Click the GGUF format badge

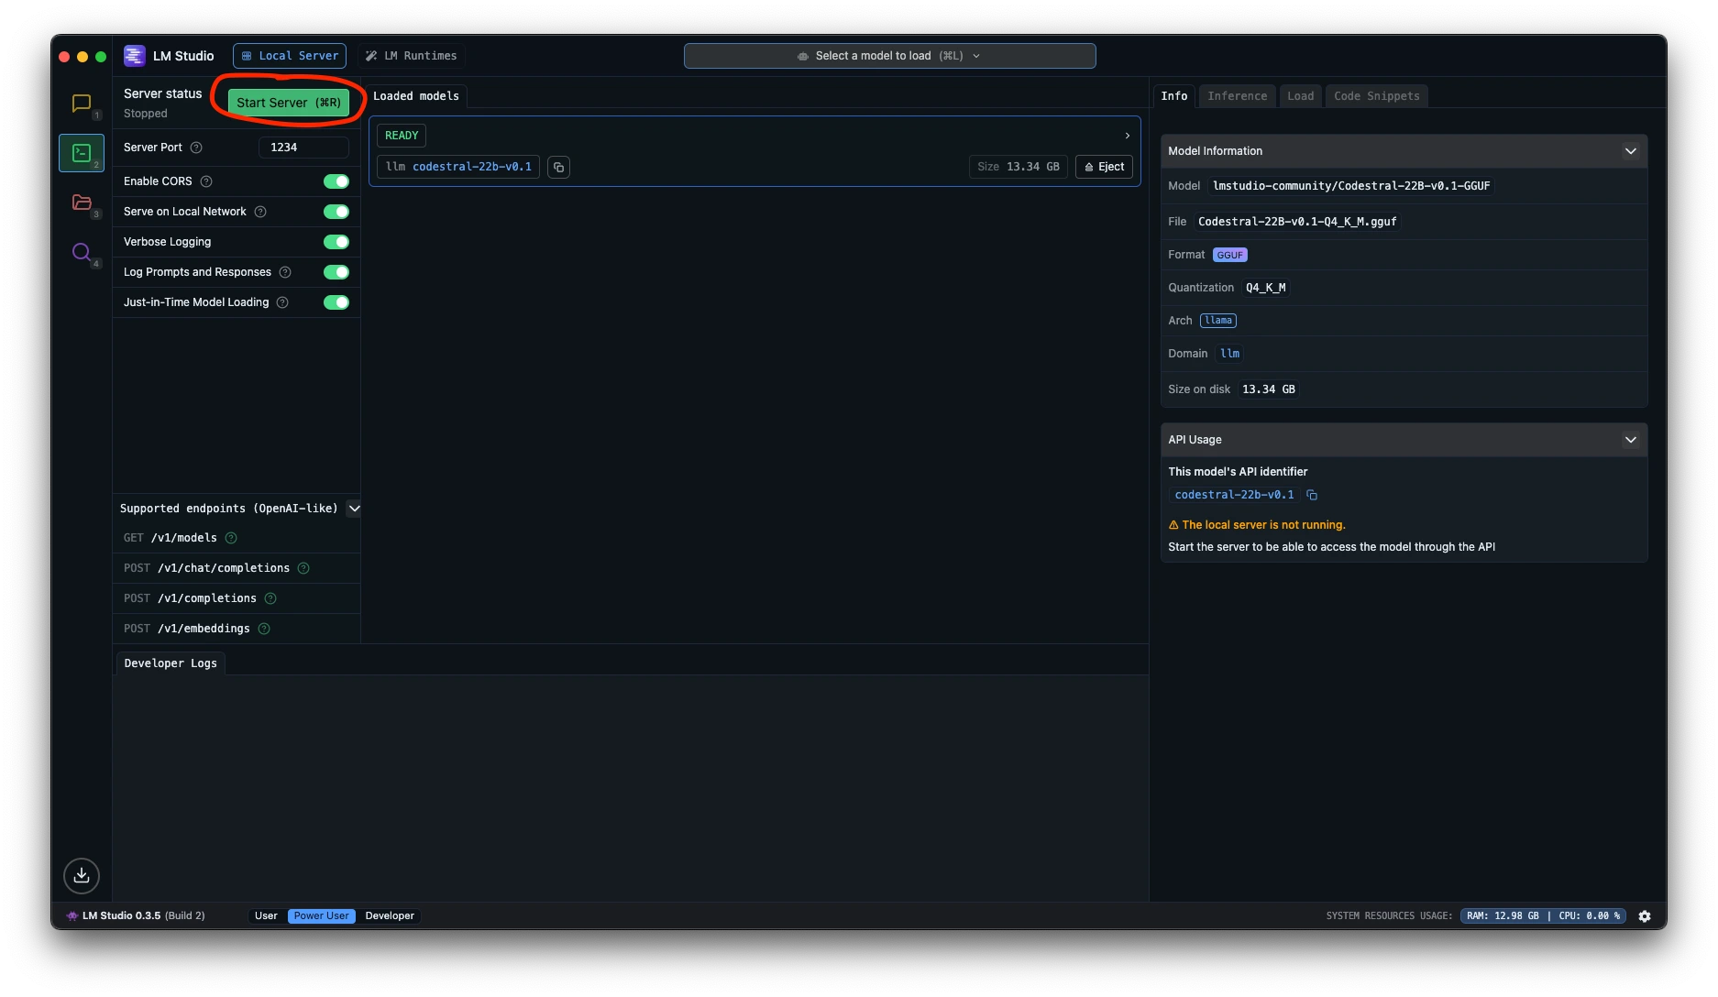[x=1229, y=255]
